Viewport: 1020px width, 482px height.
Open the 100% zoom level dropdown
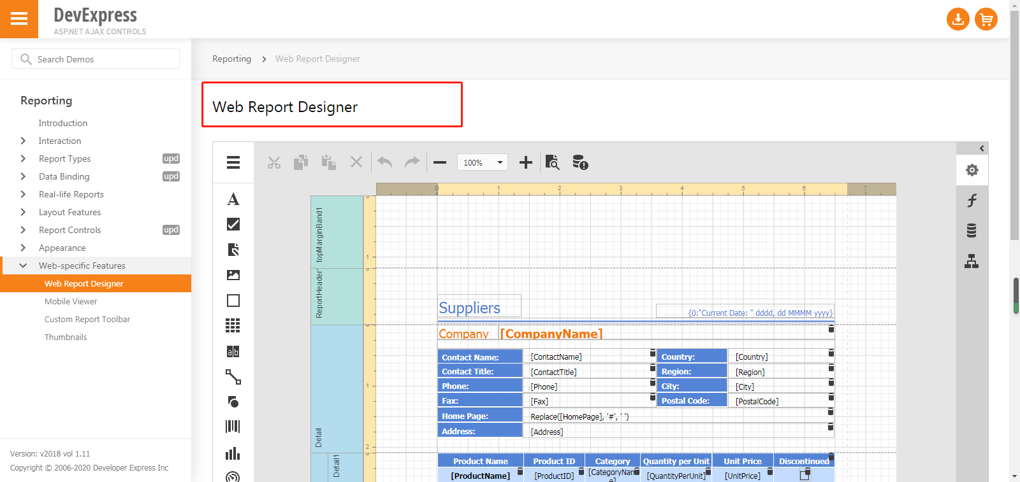coord(500,162)
